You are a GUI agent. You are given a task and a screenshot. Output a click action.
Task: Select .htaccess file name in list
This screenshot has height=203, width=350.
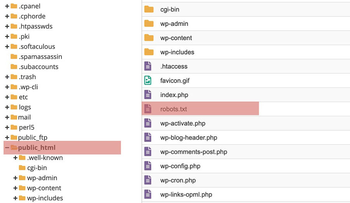coord(174,66)
